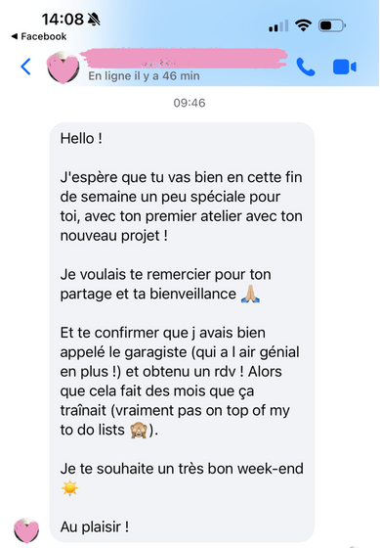Tap the pink-redacted contact name in header
This screenshot has width=380, height=548.
pyautogui.click(x=184, y=59)
